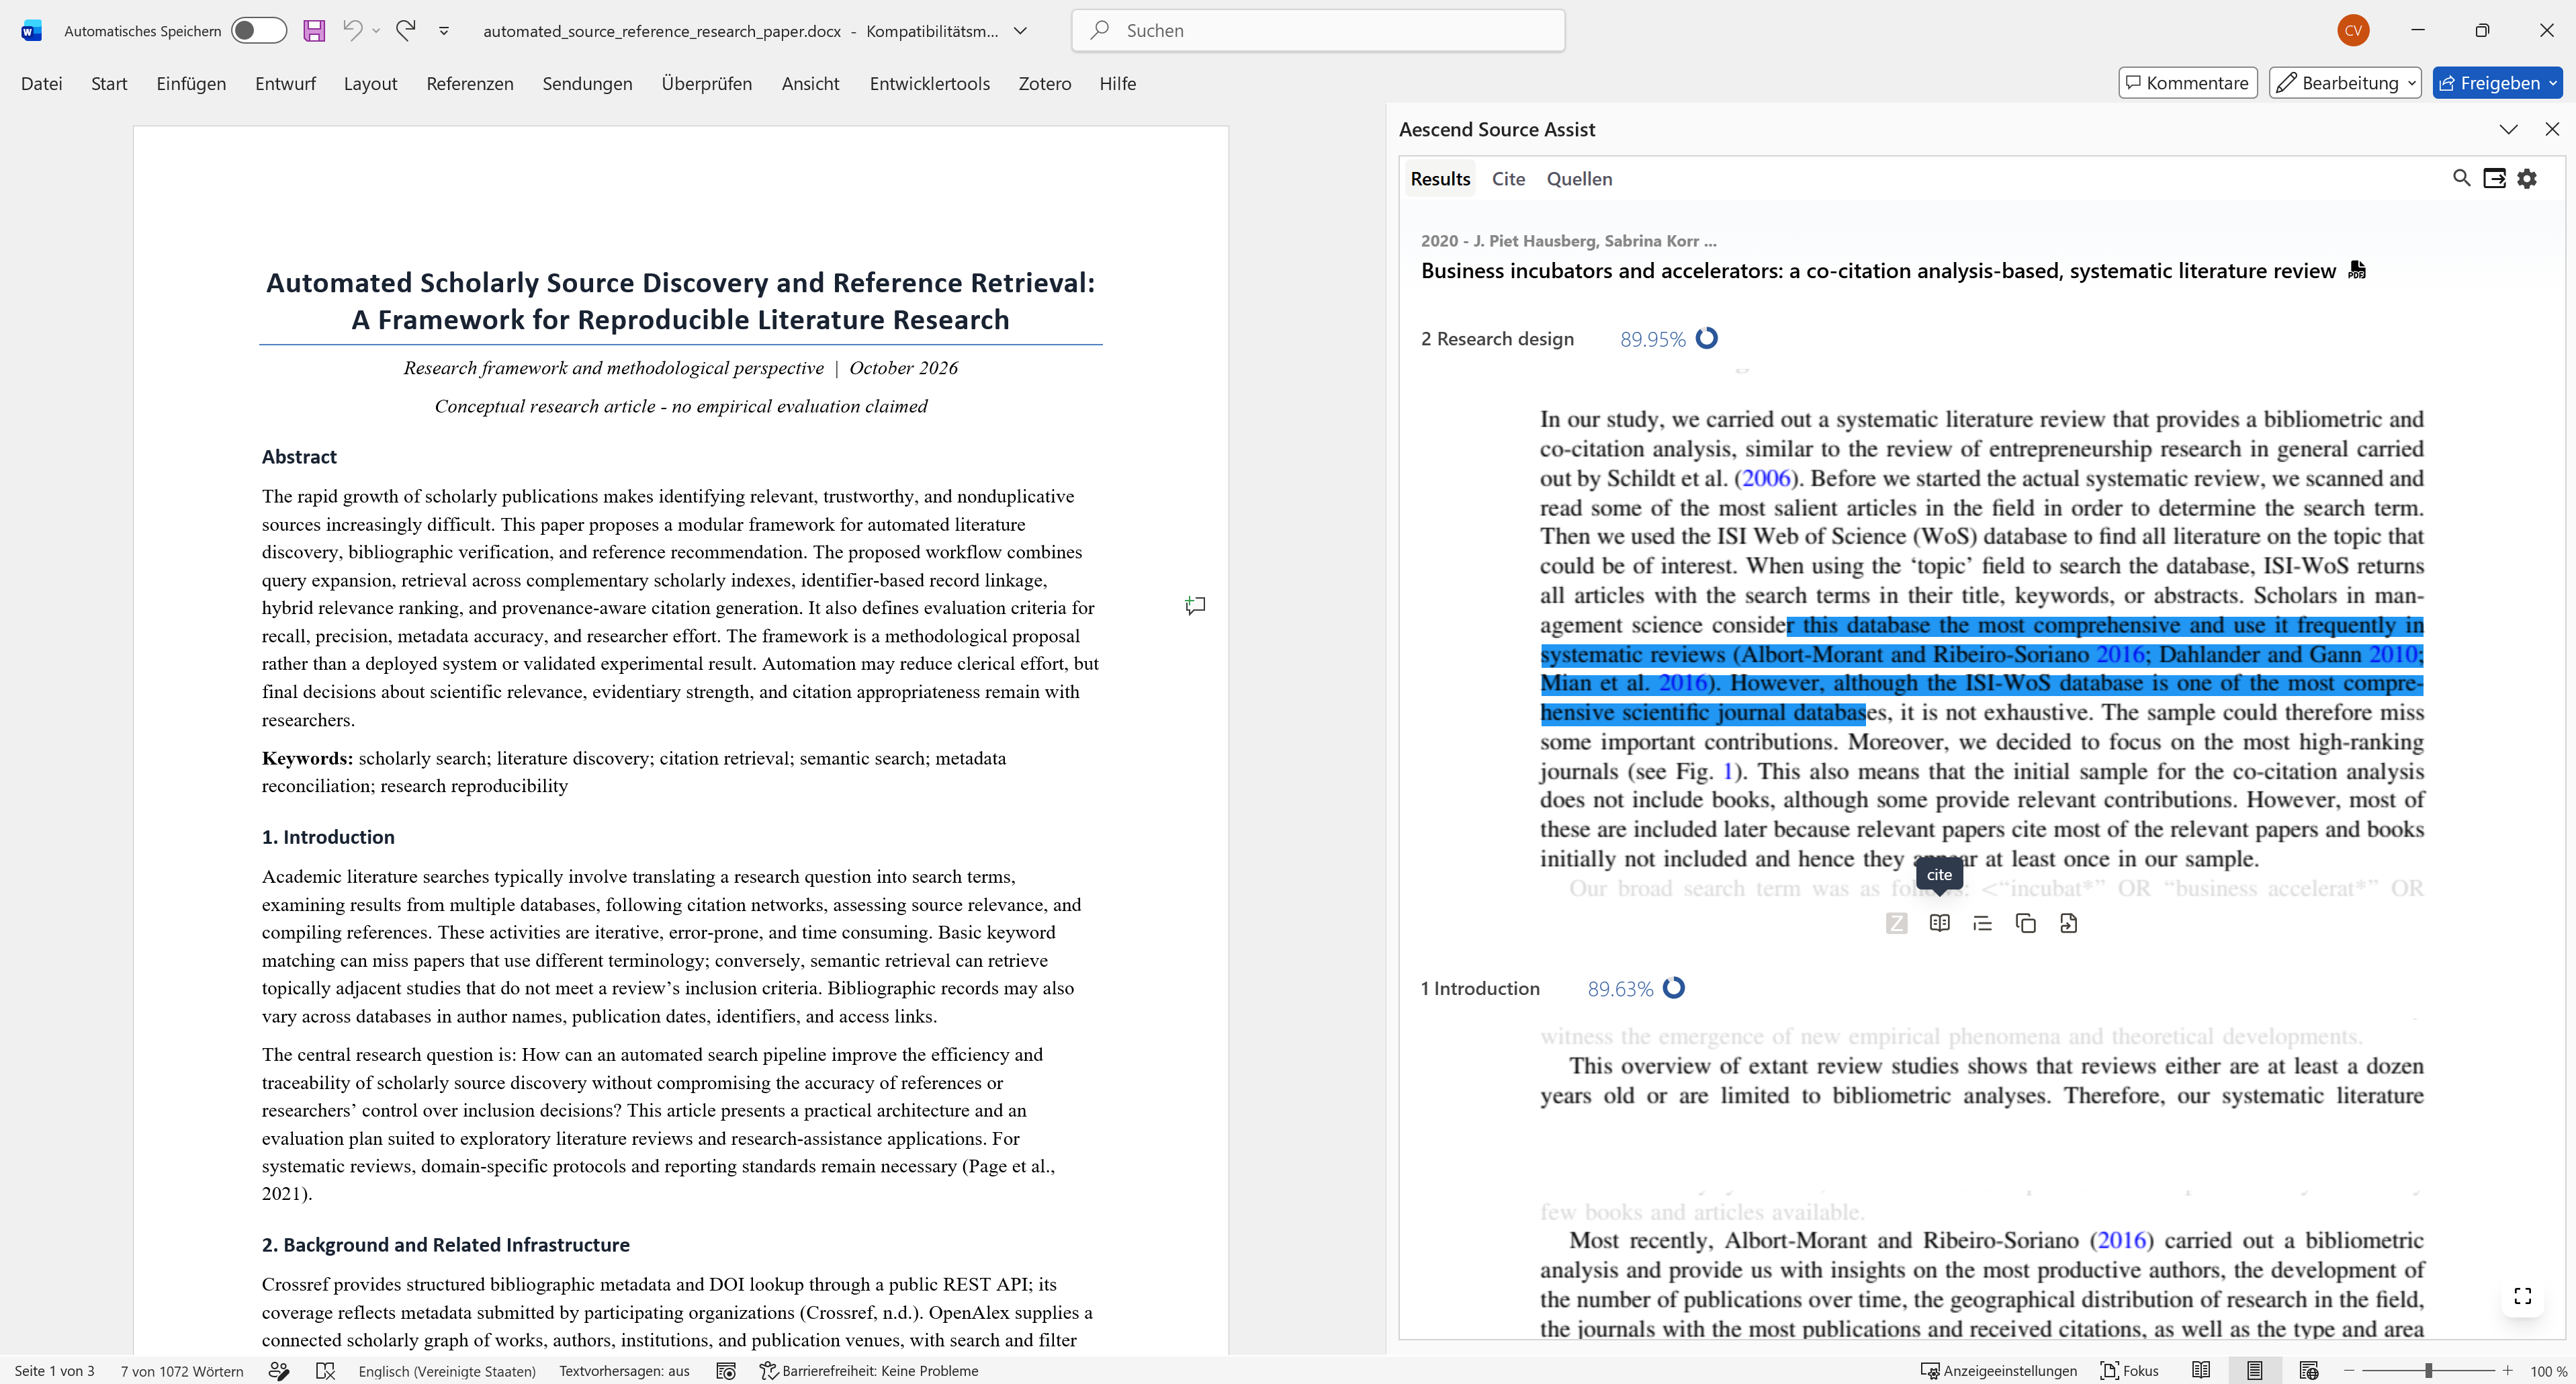The height and width of the screenshot is (1384, 2576).
Task: Click the Redo arrow in the title bar
Action: coord(405,30)
